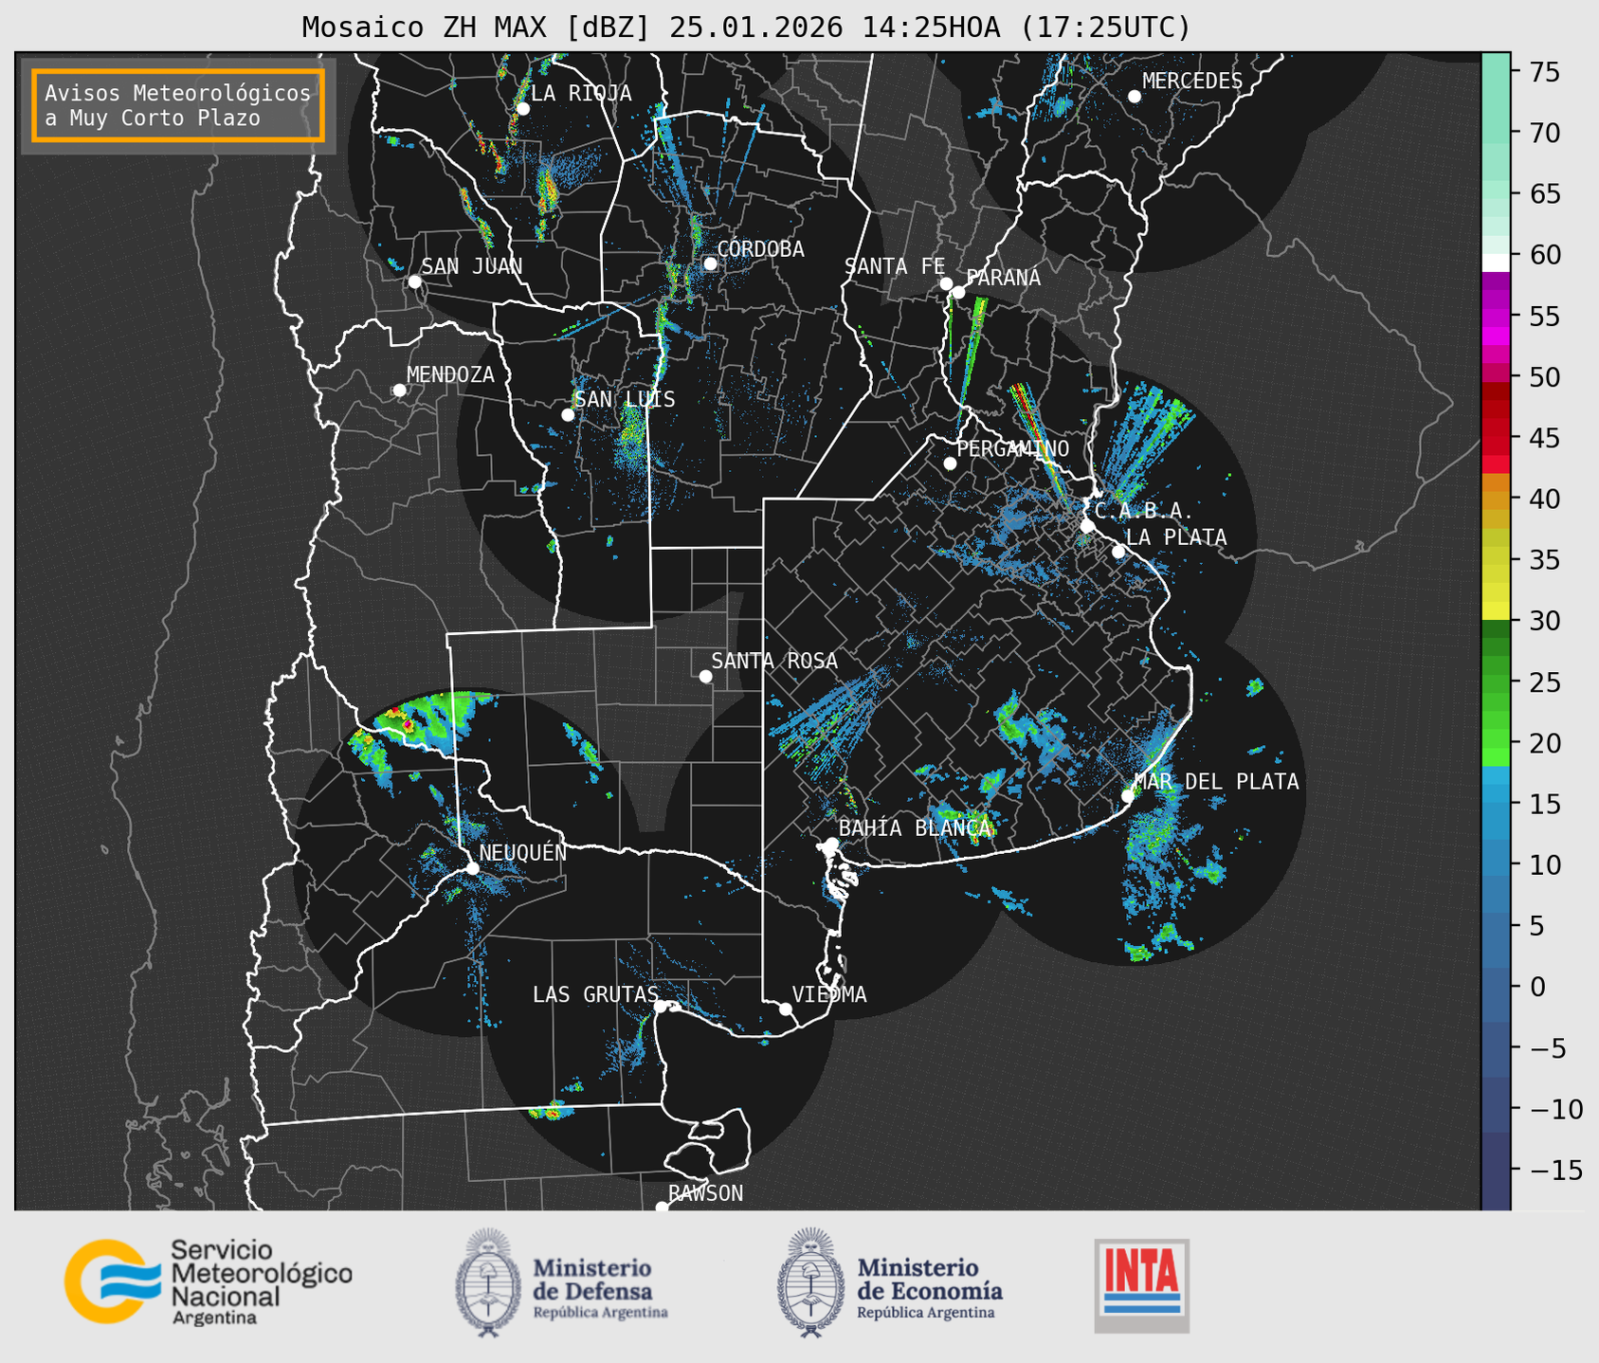Click the CÓRDOBA city marker dot
The width and height of the screenshot is (1599, 1363).
click(x=710, y=264)
